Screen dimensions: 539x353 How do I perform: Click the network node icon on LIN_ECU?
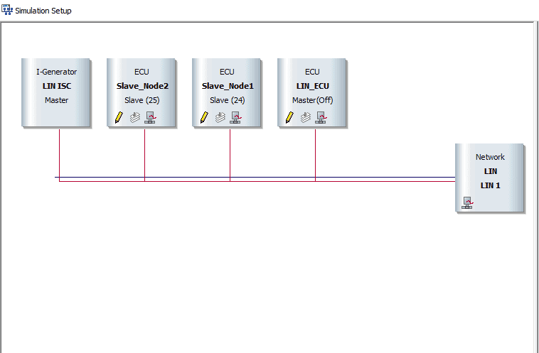pyautogui.click(x=321, y=117)
